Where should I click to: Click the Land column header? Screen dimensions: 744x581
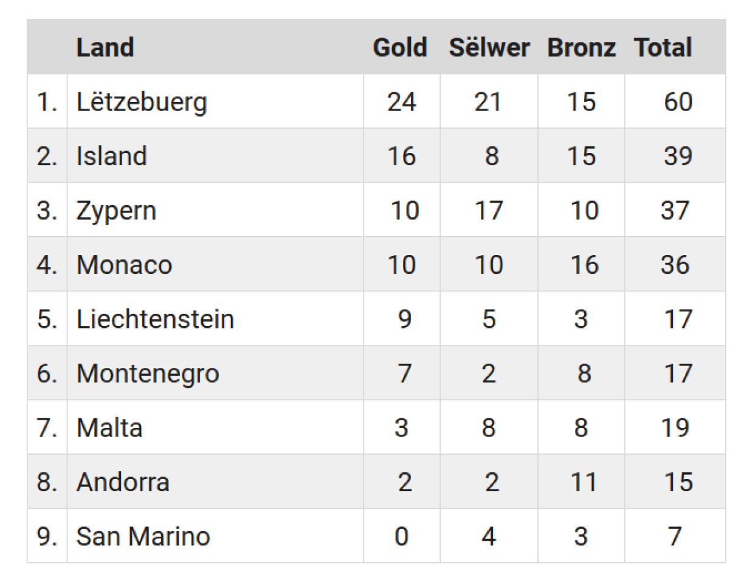pyautogui.click(x=105, y=48)
